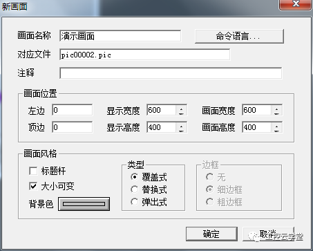Click the 对应文件 field showing pic00002.pic
This screenshot has width=313, height=251.
pyautogui.click(x=144, y=55)
